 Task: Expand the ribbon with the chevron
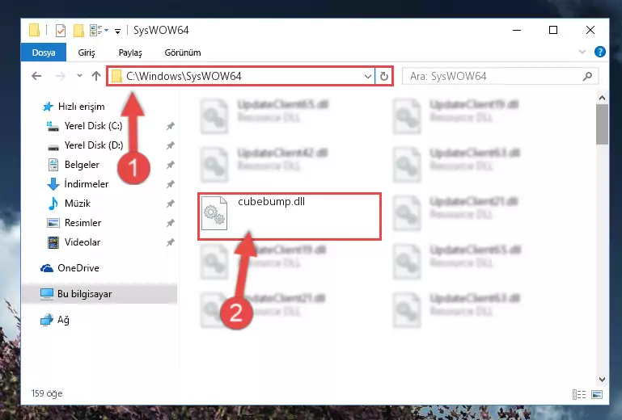(582, 52)
